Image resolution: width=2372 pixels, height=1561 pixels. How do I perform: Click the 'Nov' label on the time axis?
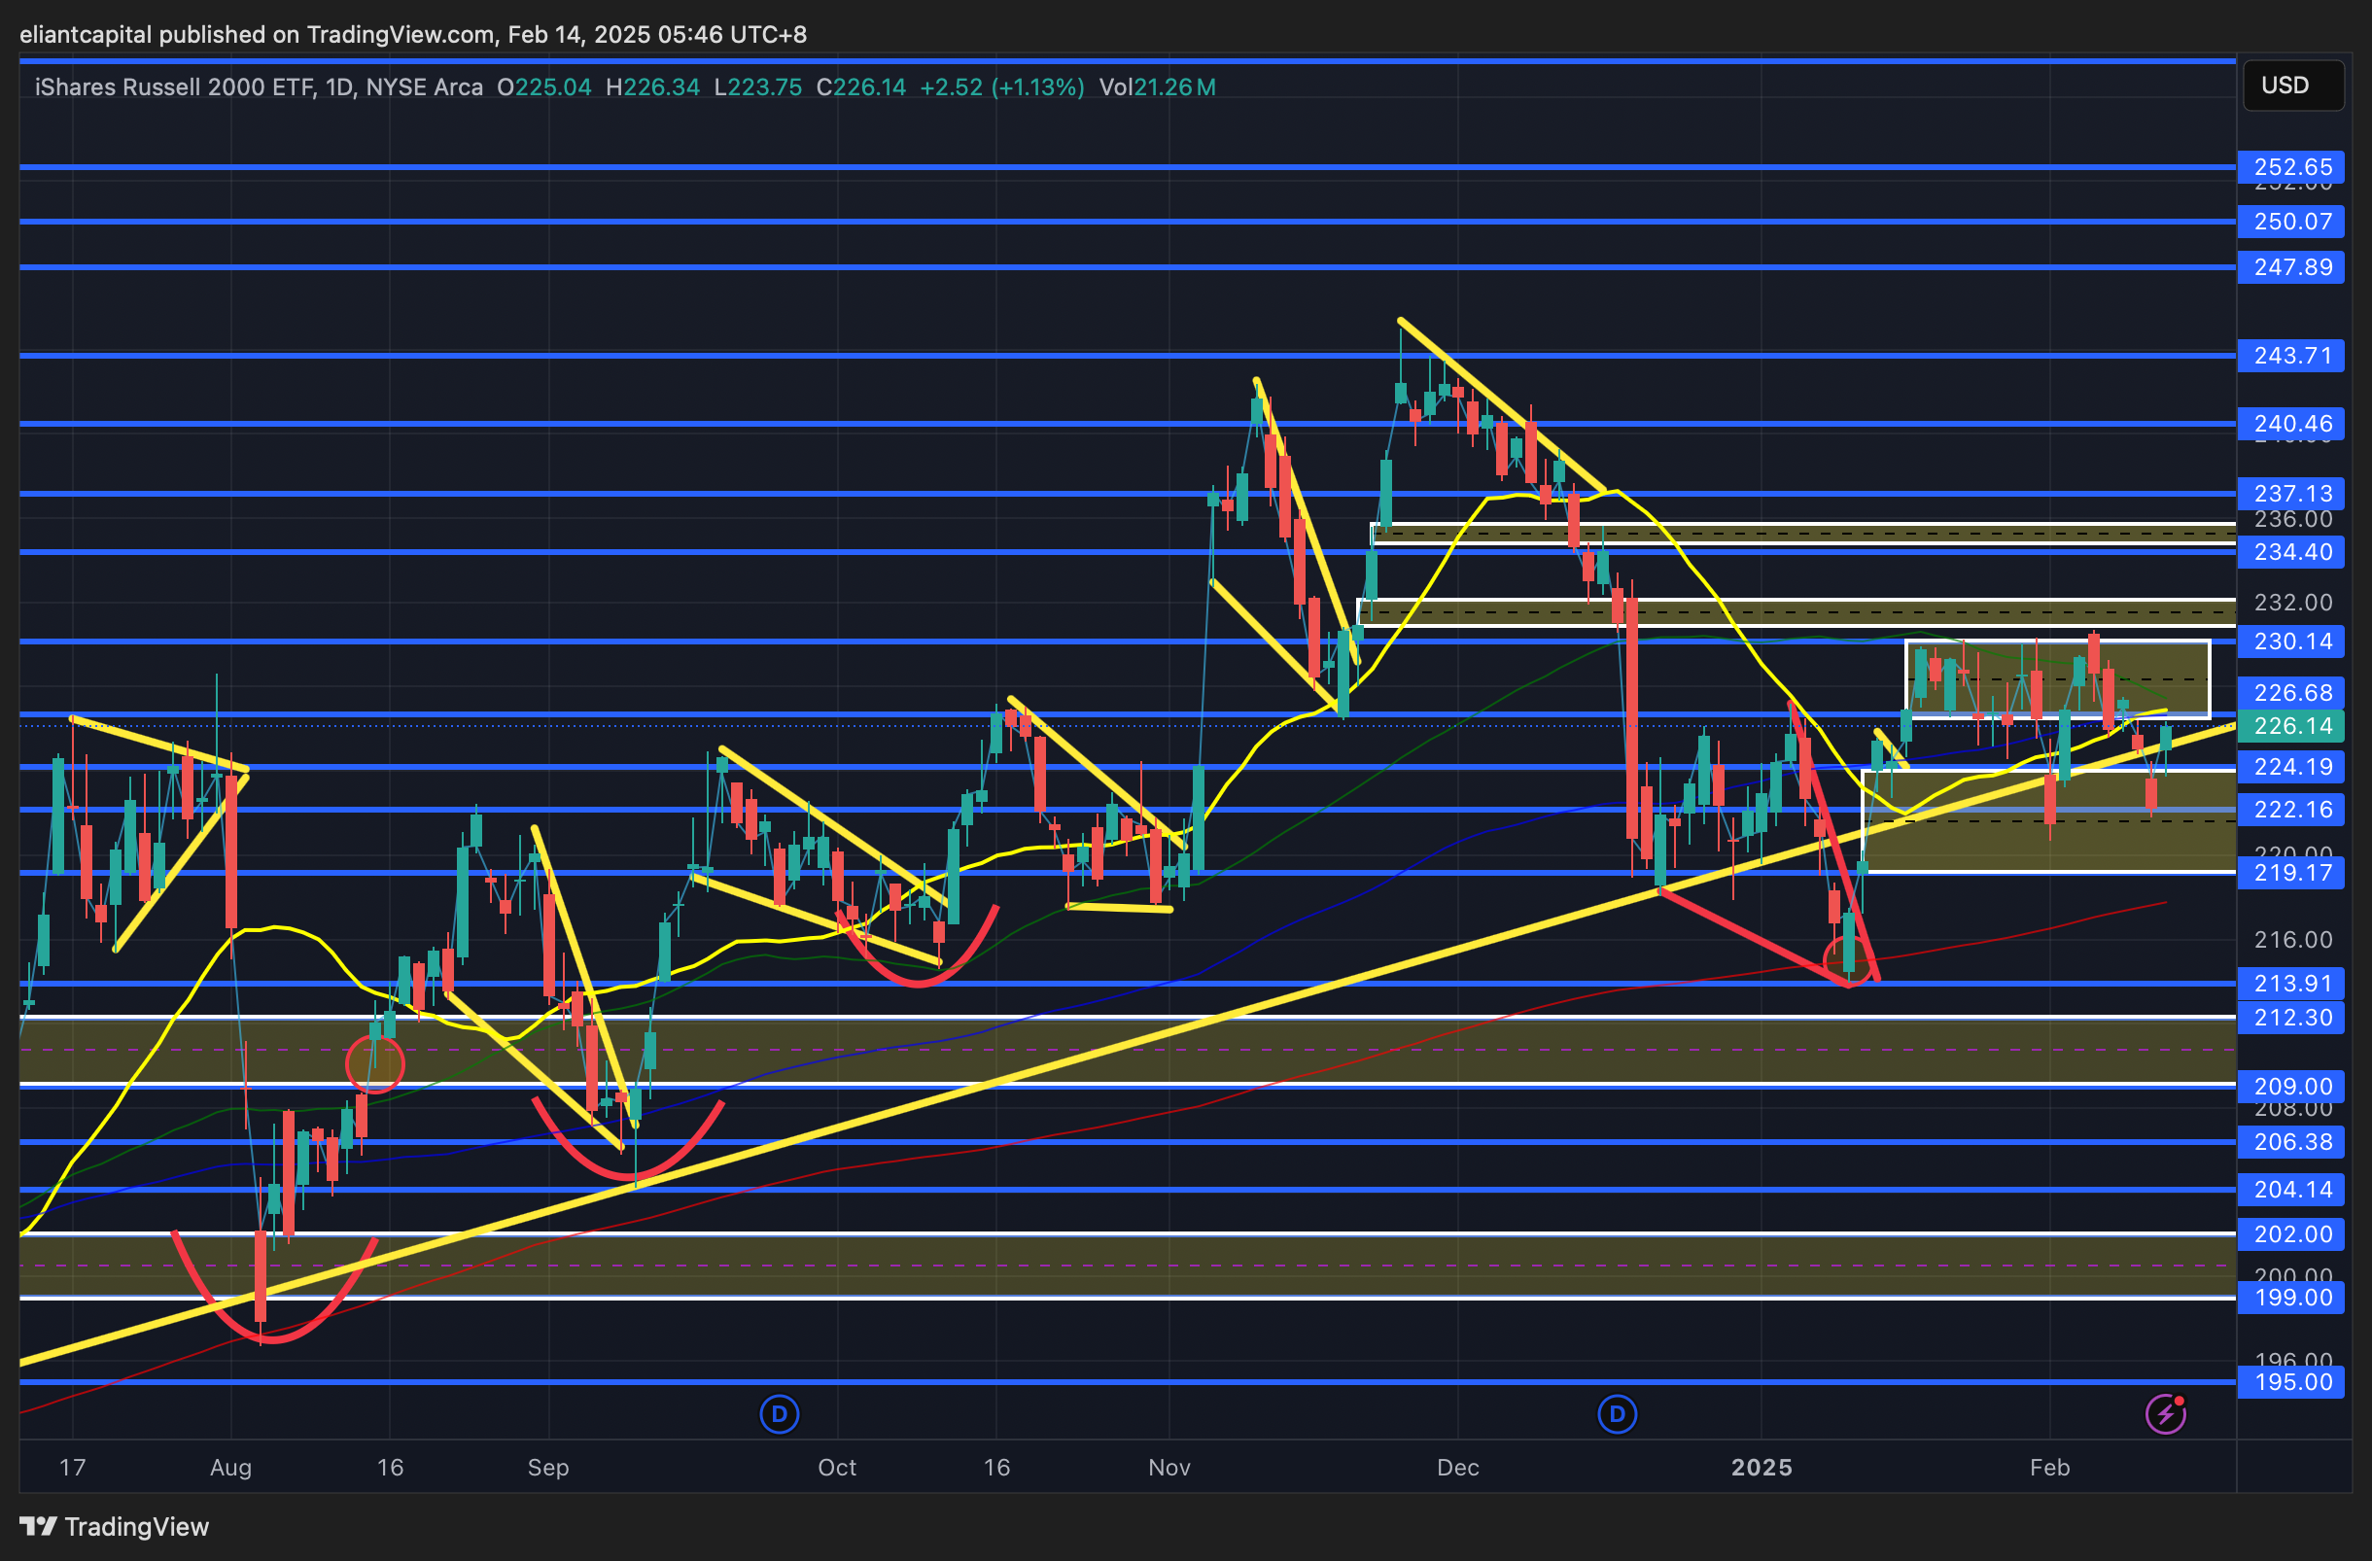(x=1169, y=1468)
